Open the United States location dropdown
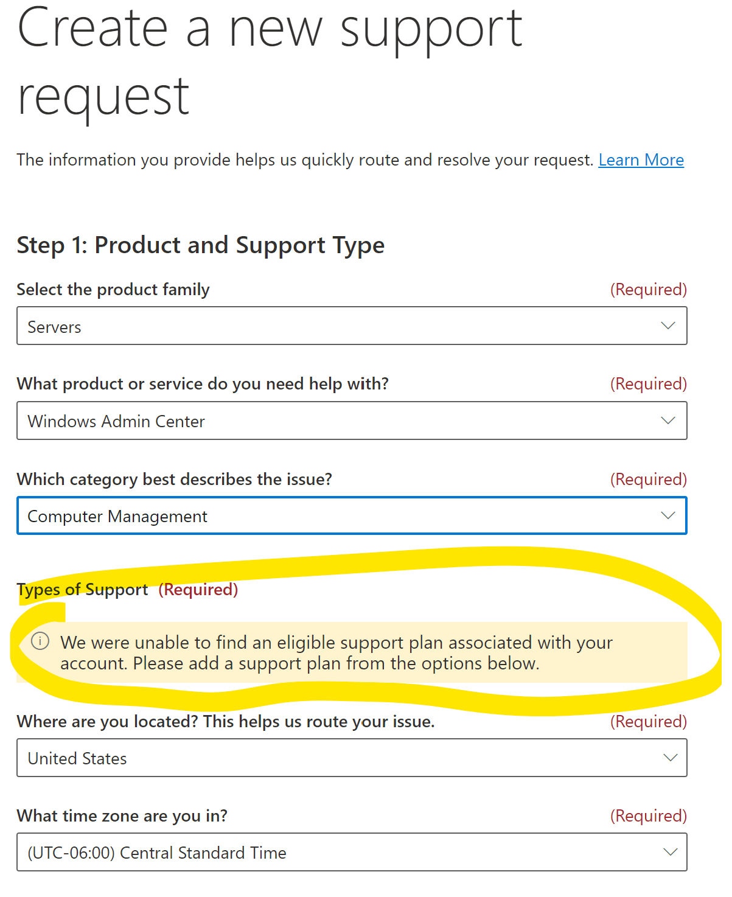The width and height of the screenshot is (732, 897). click(352, 758)
